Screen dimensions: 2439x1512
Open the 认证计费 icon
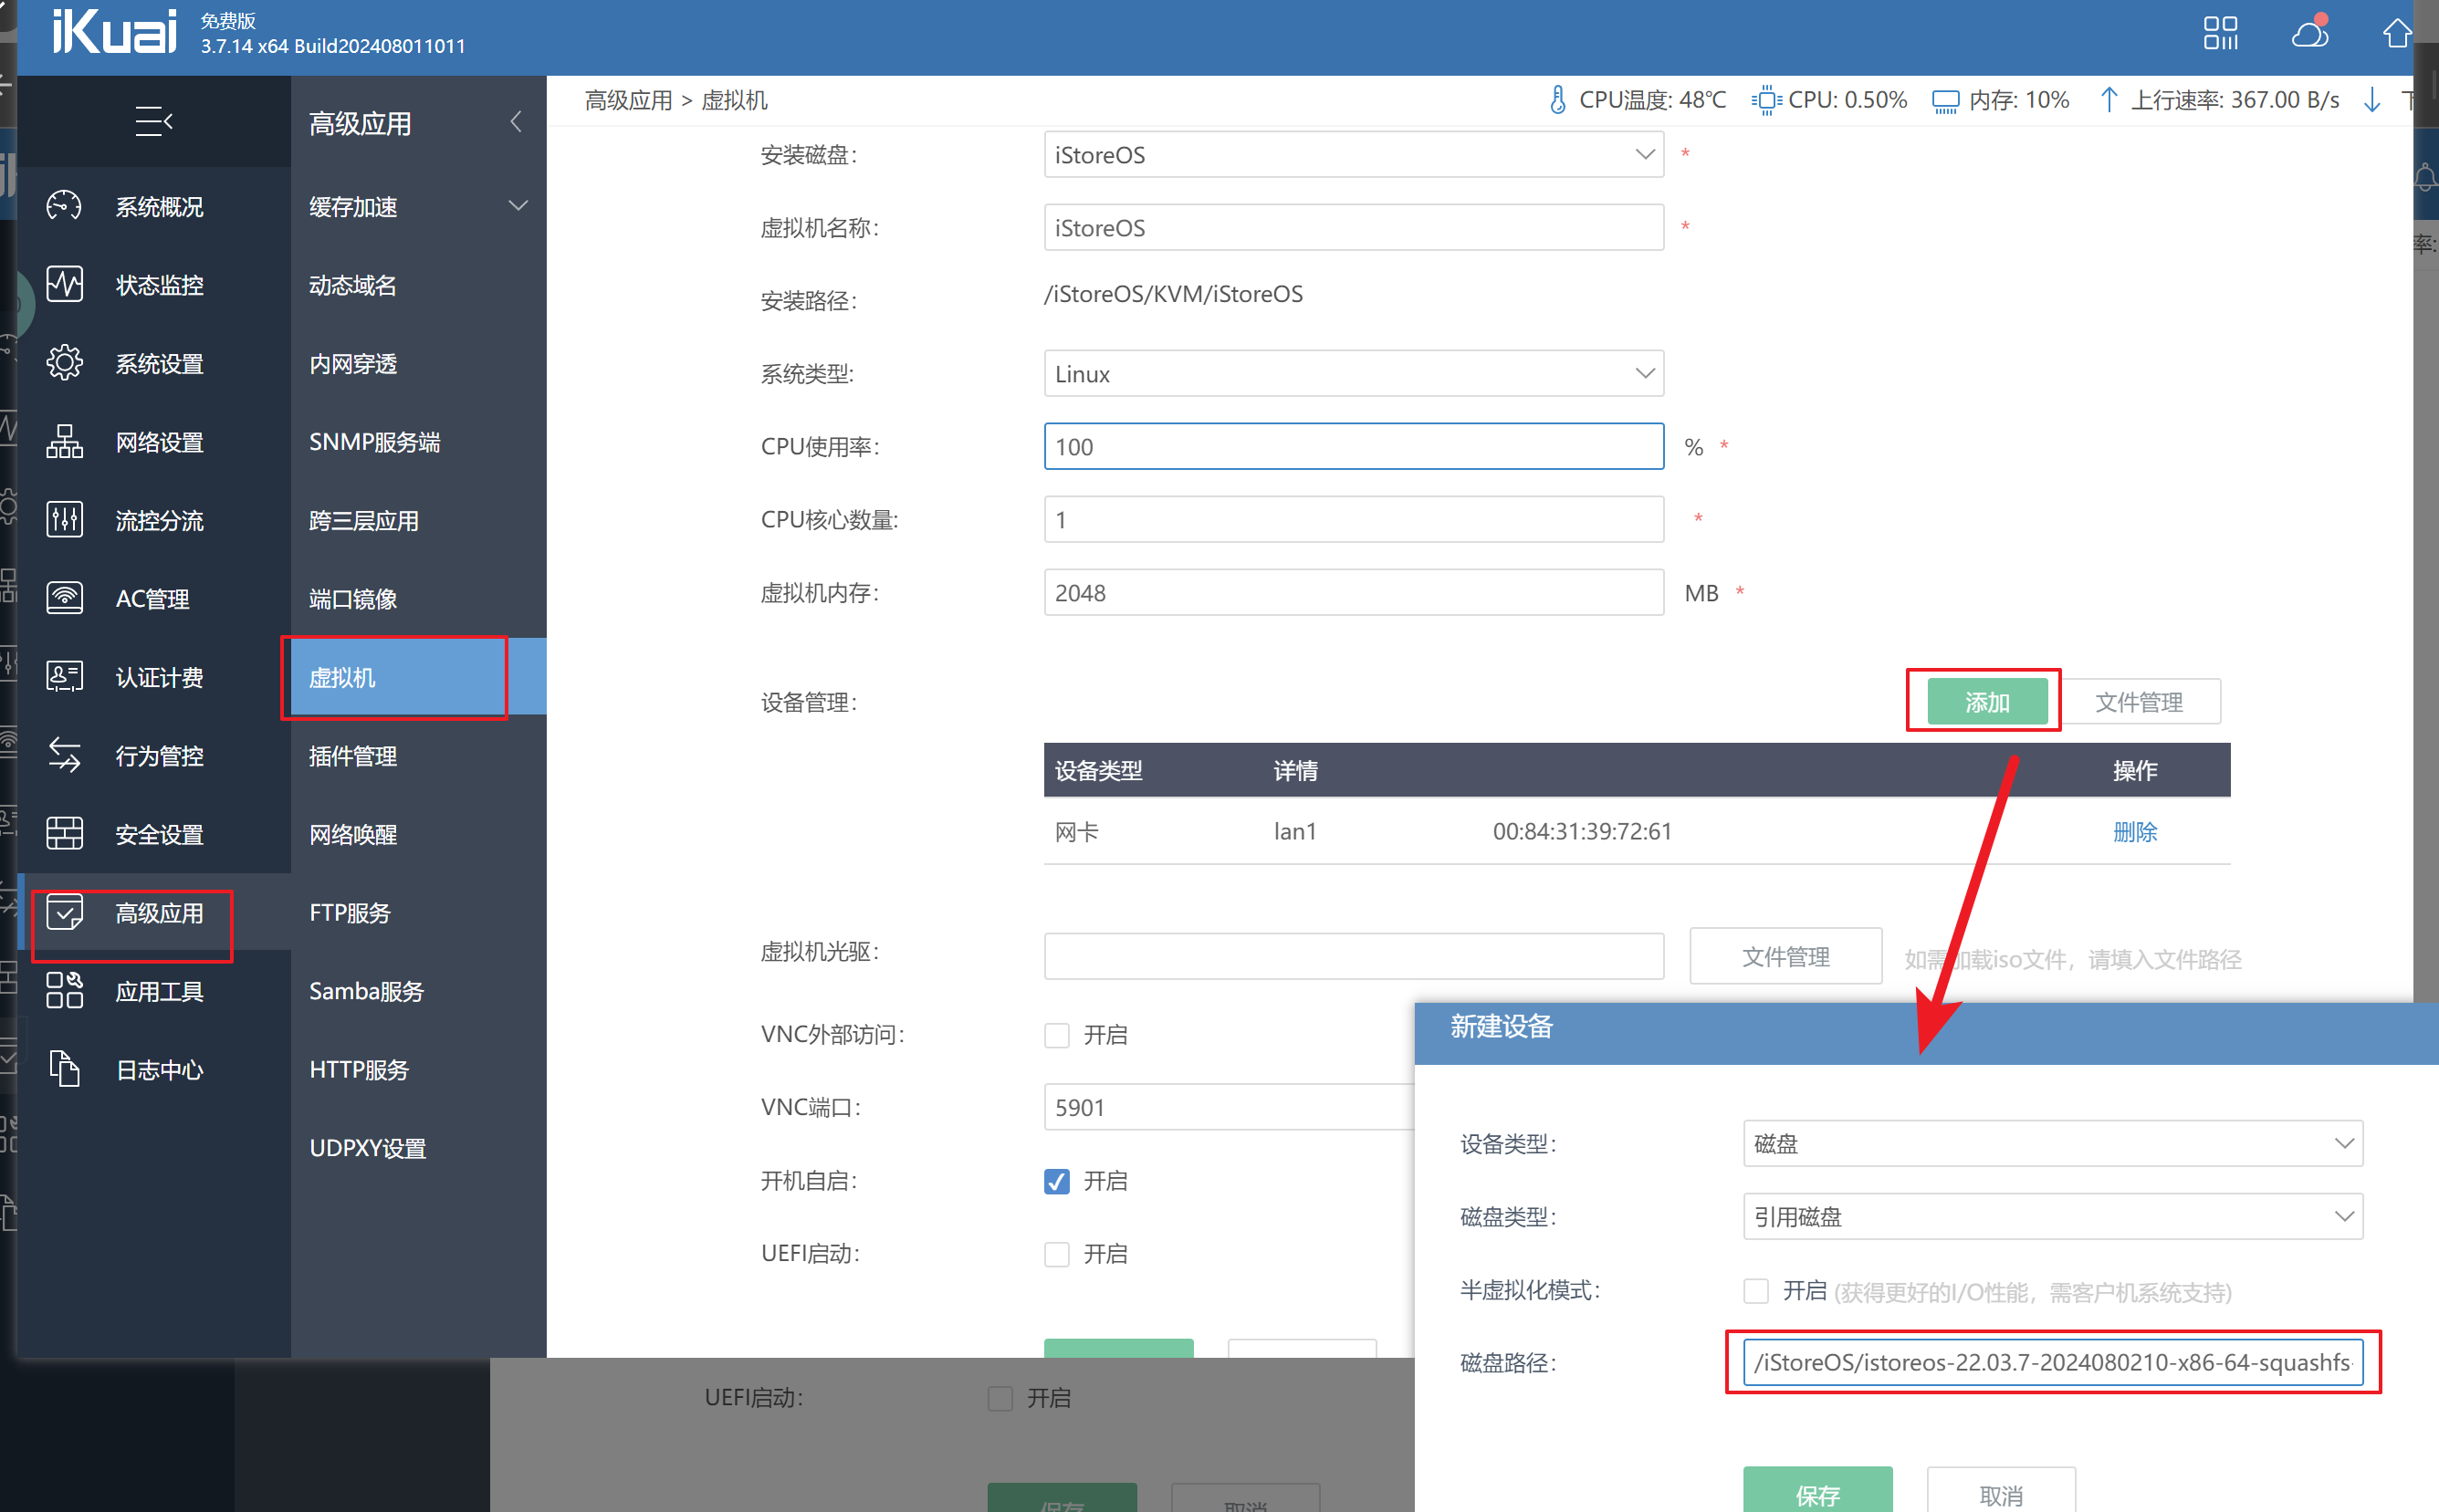coord(64,677)
